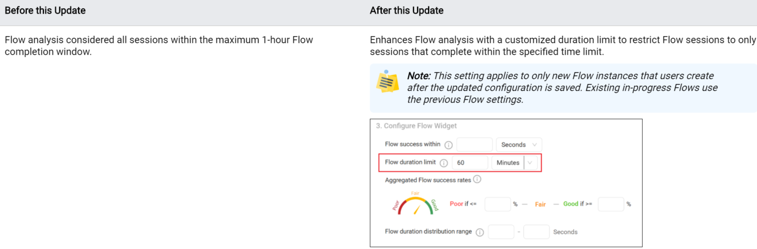The height and width of the screenshot is (249, 757).
Task: Click the distribution range minimum field
Action: click(x=501, y=232)
